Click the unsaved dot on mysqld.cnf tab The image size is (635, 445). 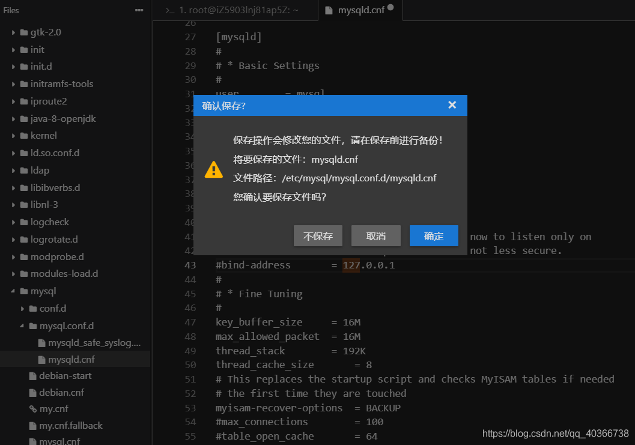(390, 7)
